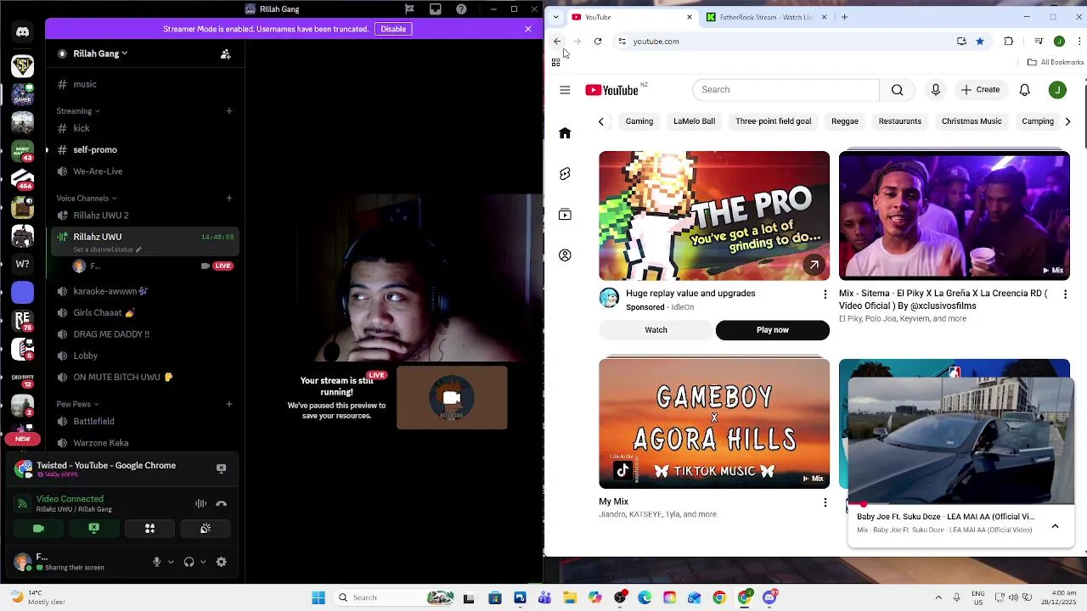Dismiss the Streamer Mode banner
1087x611 pixels.
tap(528, 29)
